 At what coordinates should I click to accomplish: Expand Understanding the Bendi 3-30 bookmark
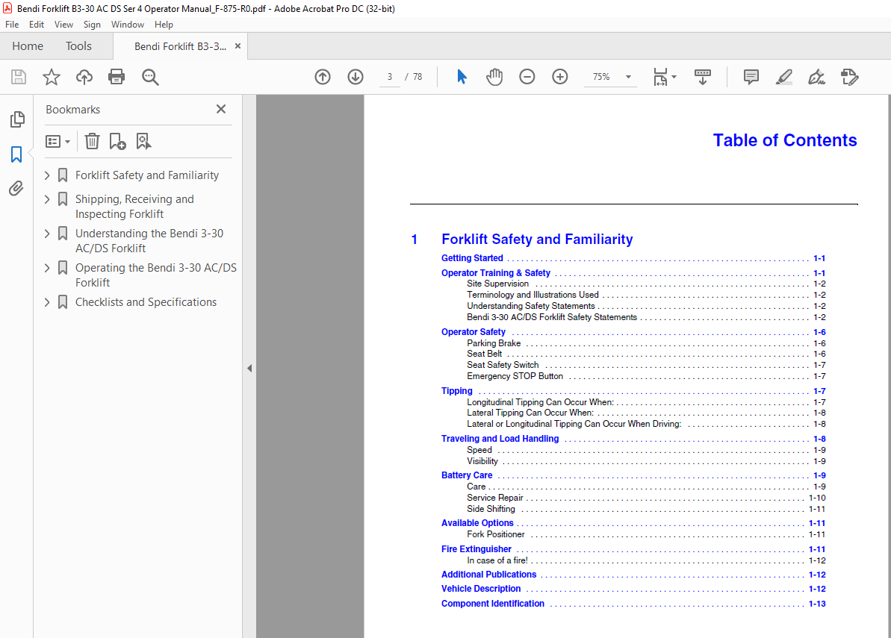47,234
